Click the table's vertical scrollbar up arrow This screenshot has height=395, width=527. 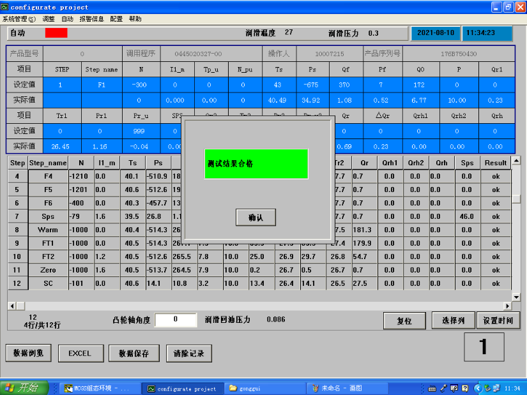tap(517, 160)
